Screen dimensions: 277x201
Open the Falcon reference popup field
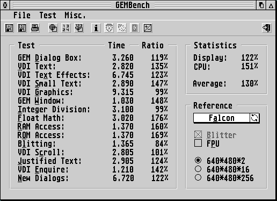222,118
